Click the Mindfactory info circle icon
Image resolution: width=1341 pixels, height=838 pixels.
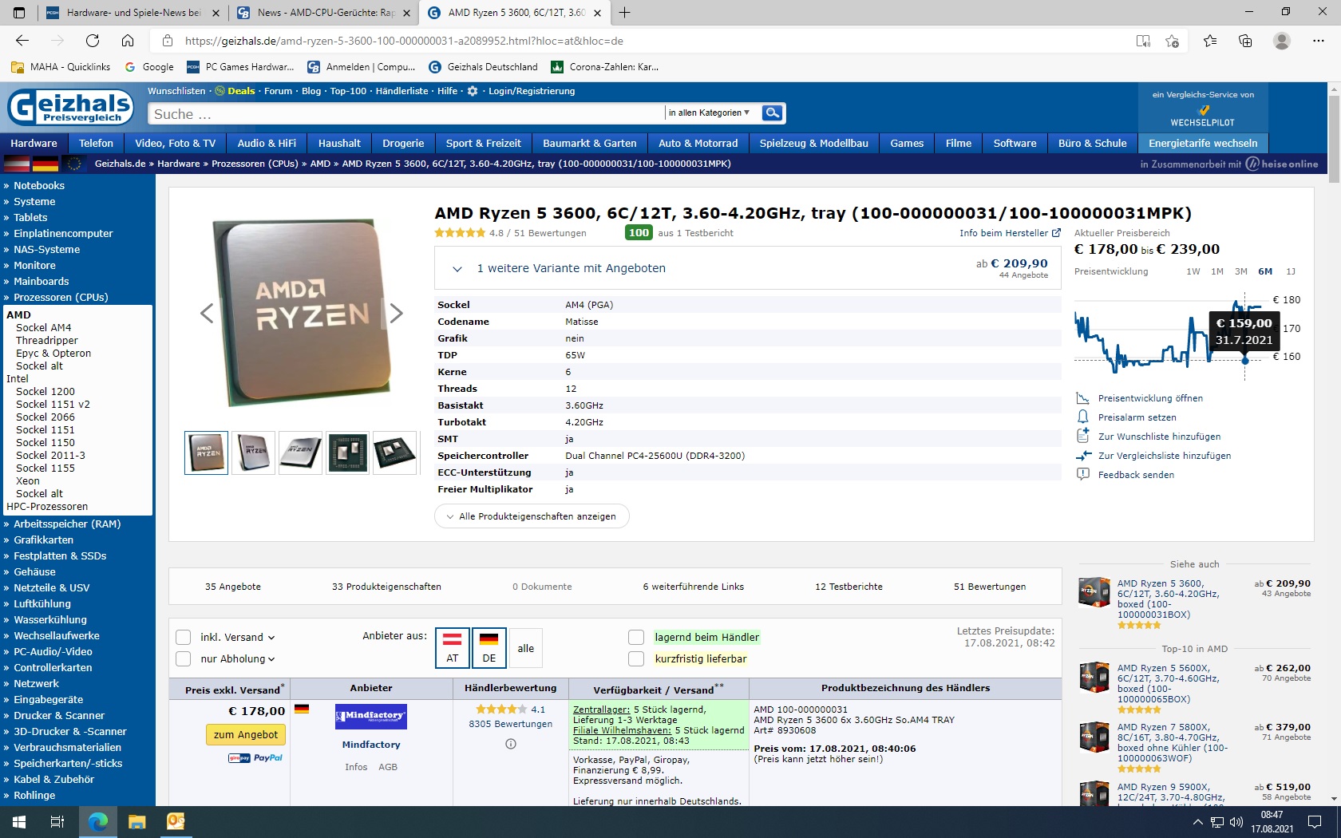tap(511, 744)
